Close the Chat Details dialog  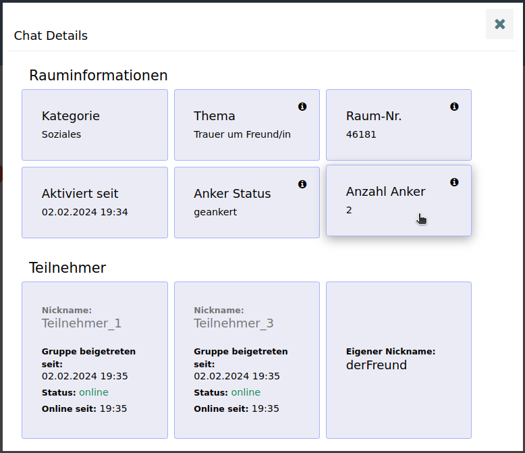tap(499, 24)
